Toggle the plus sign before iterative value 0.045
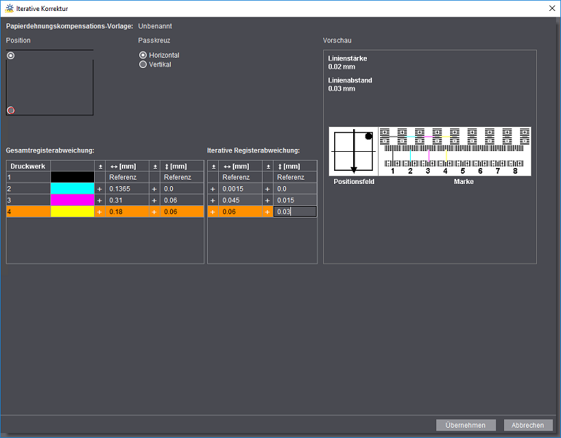The height and width of the screenshot is (438, 561). (x=213, y=200)
